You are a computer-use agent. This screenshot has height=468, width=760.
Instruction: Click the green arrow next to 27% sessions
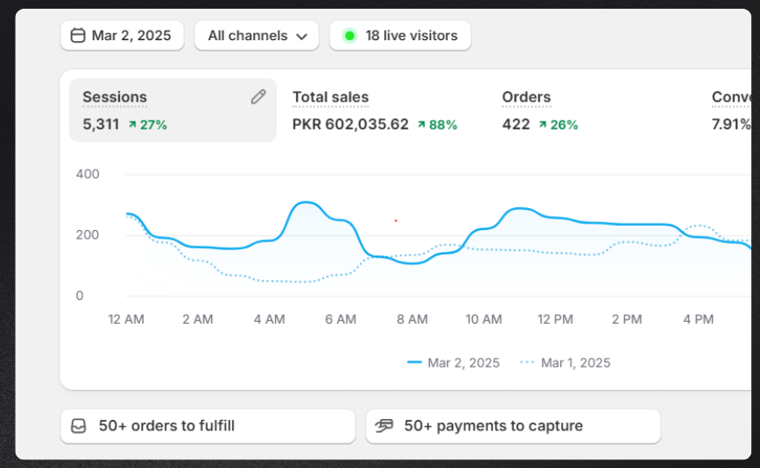(132, 124)
